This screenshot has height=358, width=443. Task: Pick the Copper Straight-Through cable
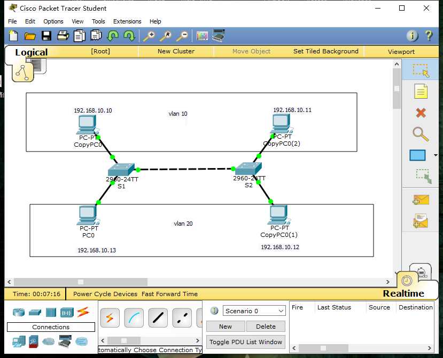(x=158, y=318)
